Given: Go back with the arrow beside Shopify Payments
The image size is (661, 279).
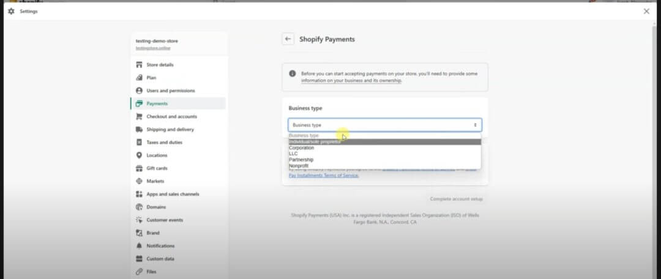Looking at the screenshot, I should pyautogui.click(x=288, y=39).
